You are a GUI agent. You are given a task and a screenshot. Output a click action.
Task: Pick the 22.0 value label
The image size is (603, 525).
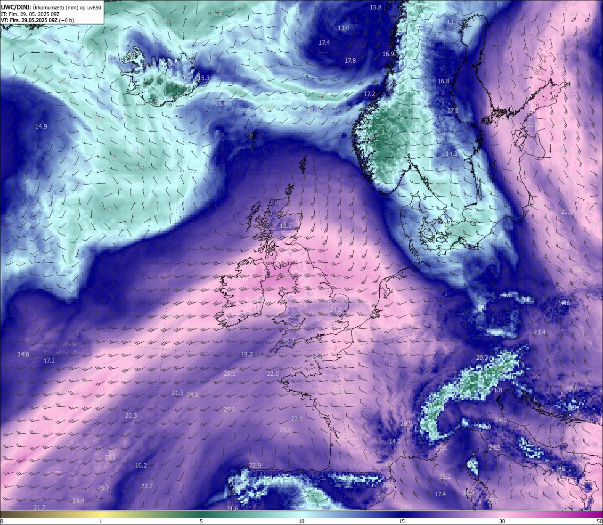tap(273, 374)
